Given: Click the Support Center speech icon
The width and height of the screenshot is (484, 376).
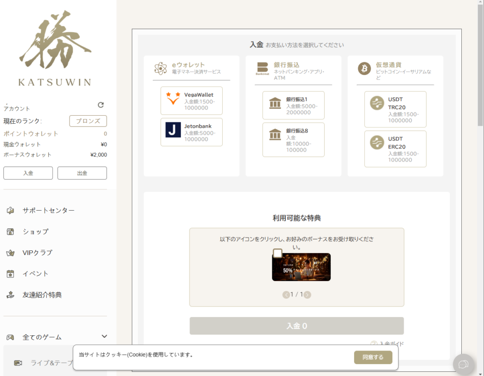Looking at the screenshot, I should pyautogui.click(x=10, y=210).
